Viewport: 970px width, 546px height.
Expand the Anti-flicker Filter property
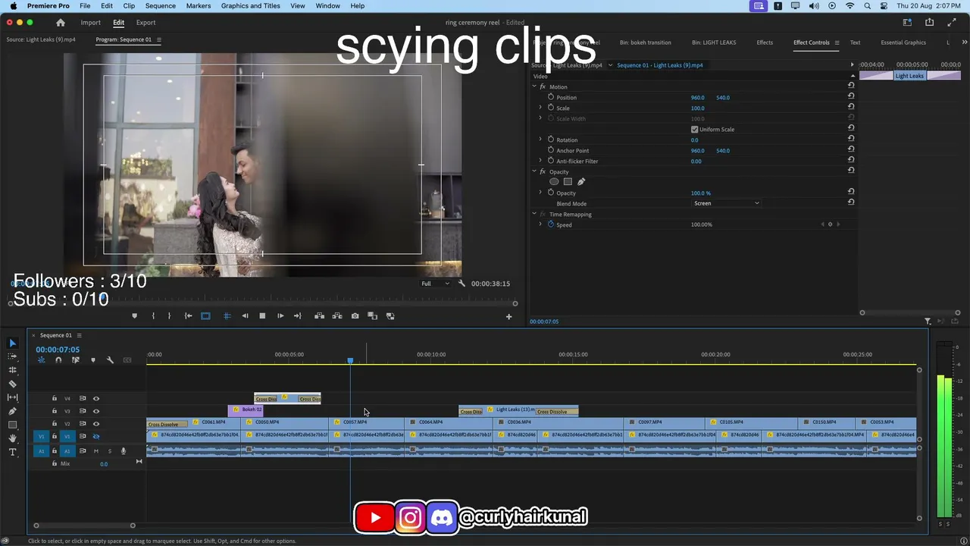[540, 161]
